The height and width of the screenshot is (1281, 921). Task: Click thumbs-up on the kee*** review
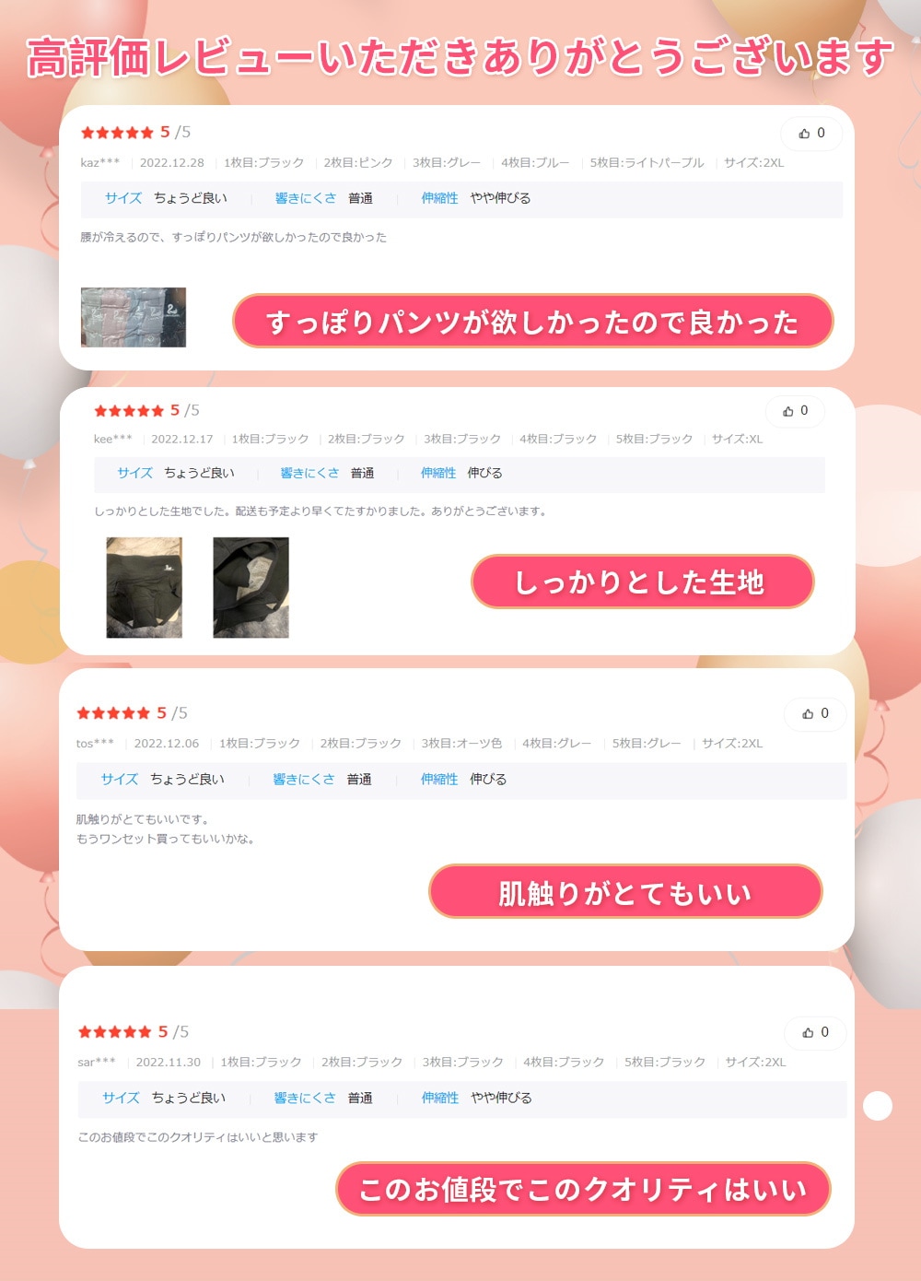click(795, 411)
